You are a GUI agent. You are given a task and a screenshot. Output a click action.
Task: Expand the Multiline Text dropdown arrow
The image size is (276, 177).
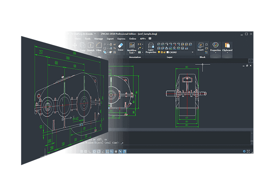tap(135, 53)
